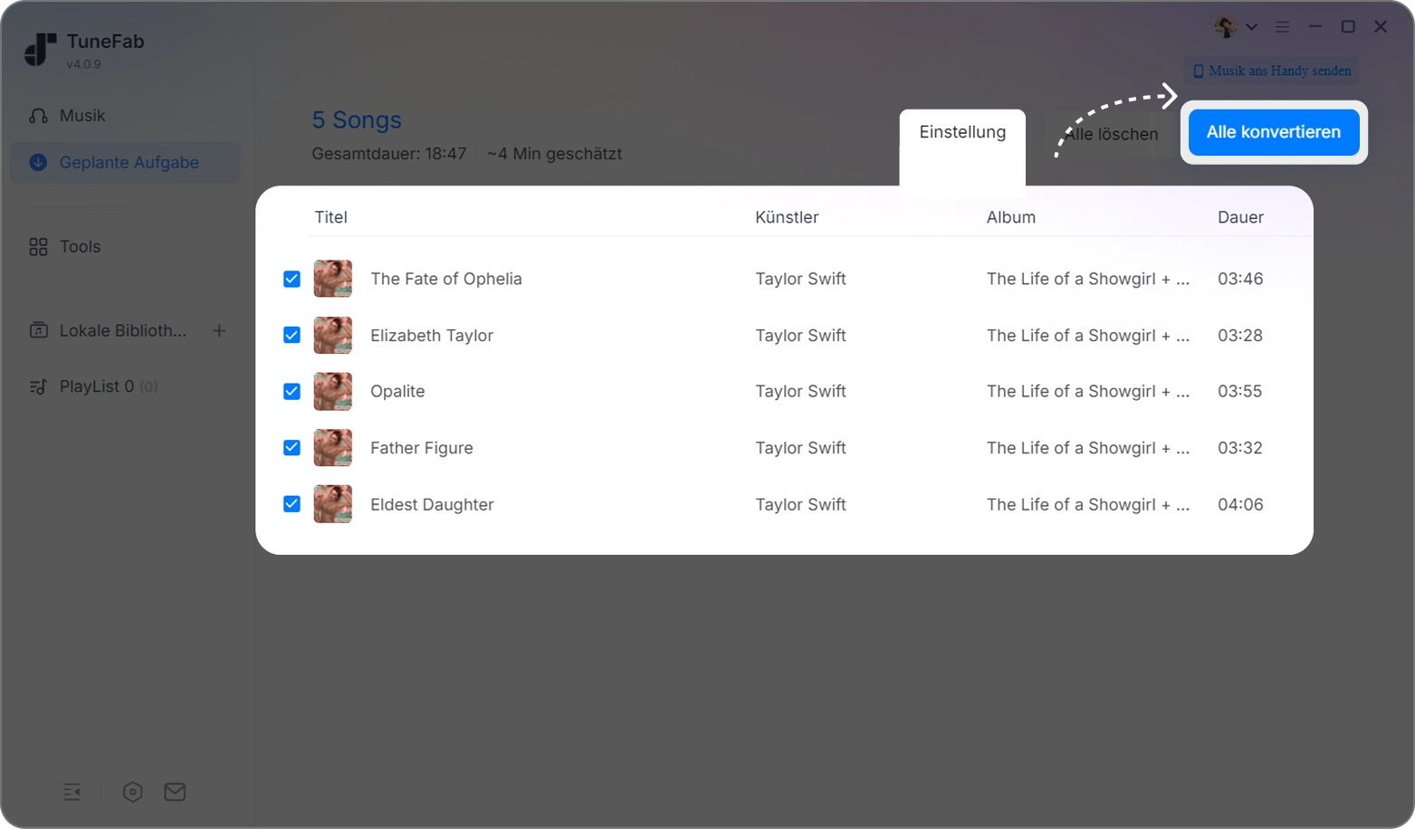
Task: Uncheck the Elizabeth Taylor checkbox
Action: [292, 335]
